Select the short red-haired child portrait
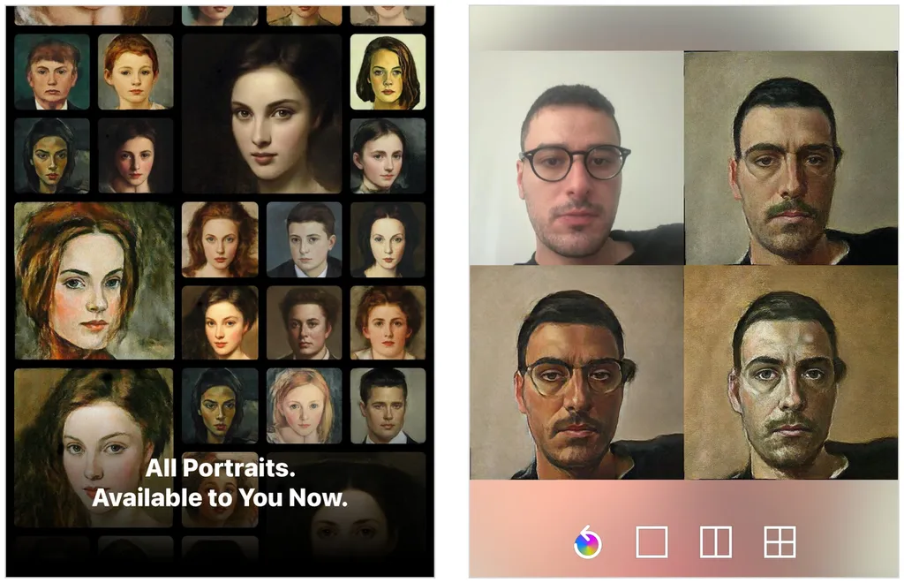The image size is (904, 583). click(135, 72)
